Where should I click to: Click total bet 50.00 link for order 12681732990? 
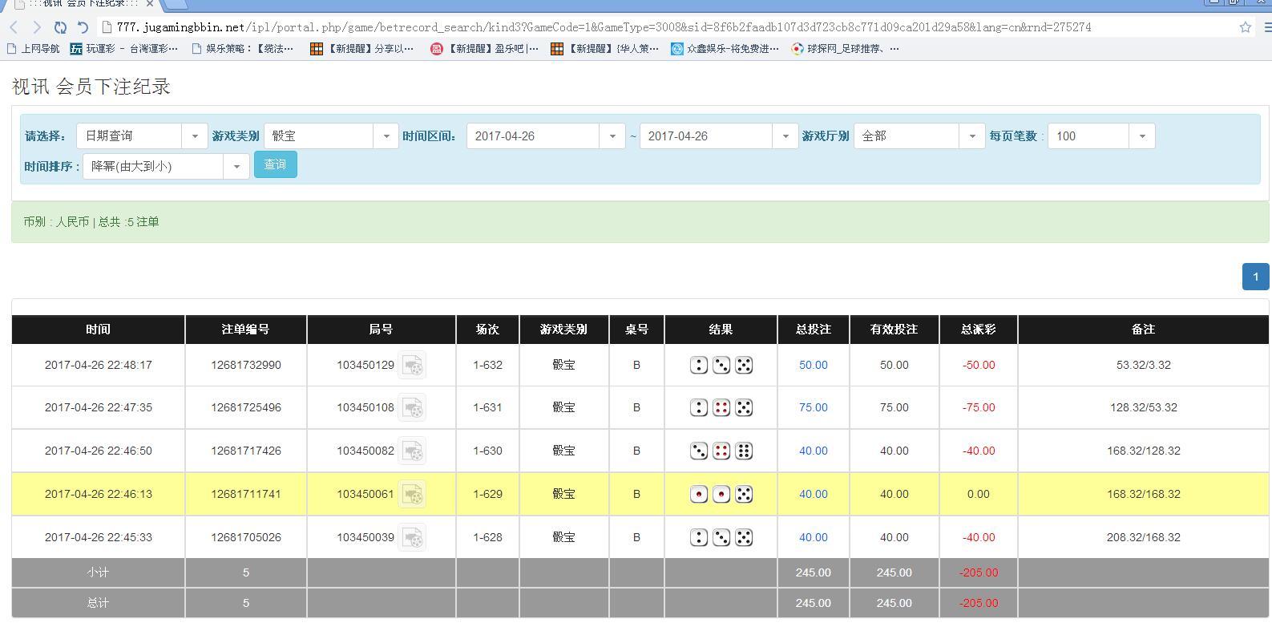tap(814, 366)
